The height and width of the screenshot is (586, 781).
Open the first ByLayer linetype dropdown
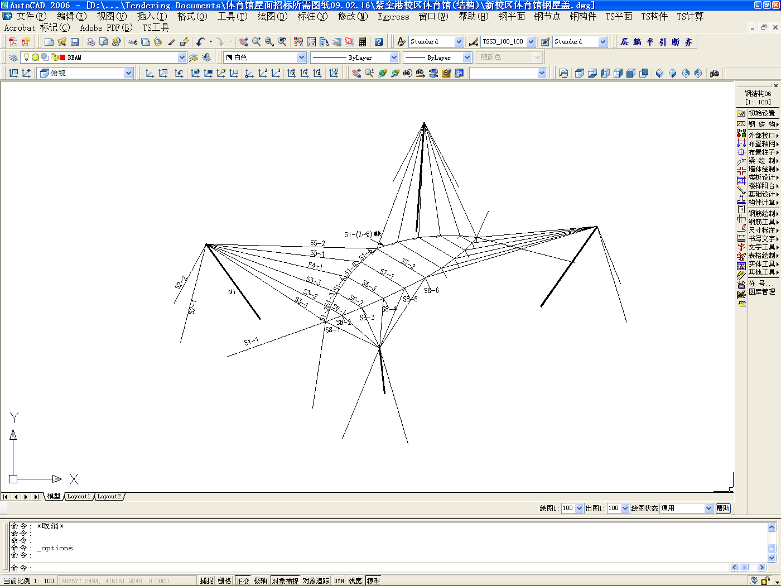394,57
